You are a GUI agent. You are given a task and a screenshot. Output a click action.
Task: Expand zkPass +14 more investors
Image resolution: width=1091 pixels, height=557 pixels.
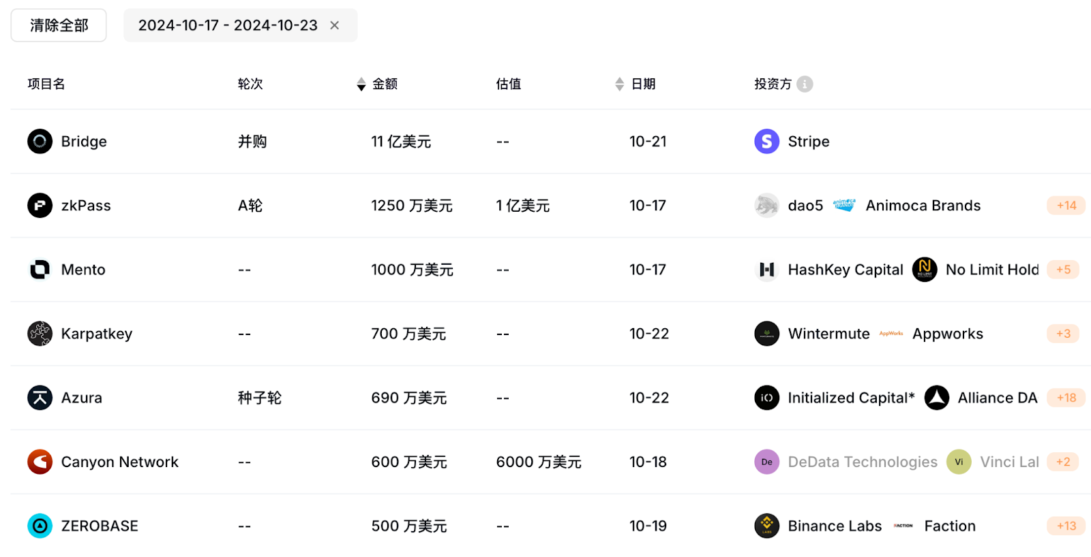(1066, 206)
